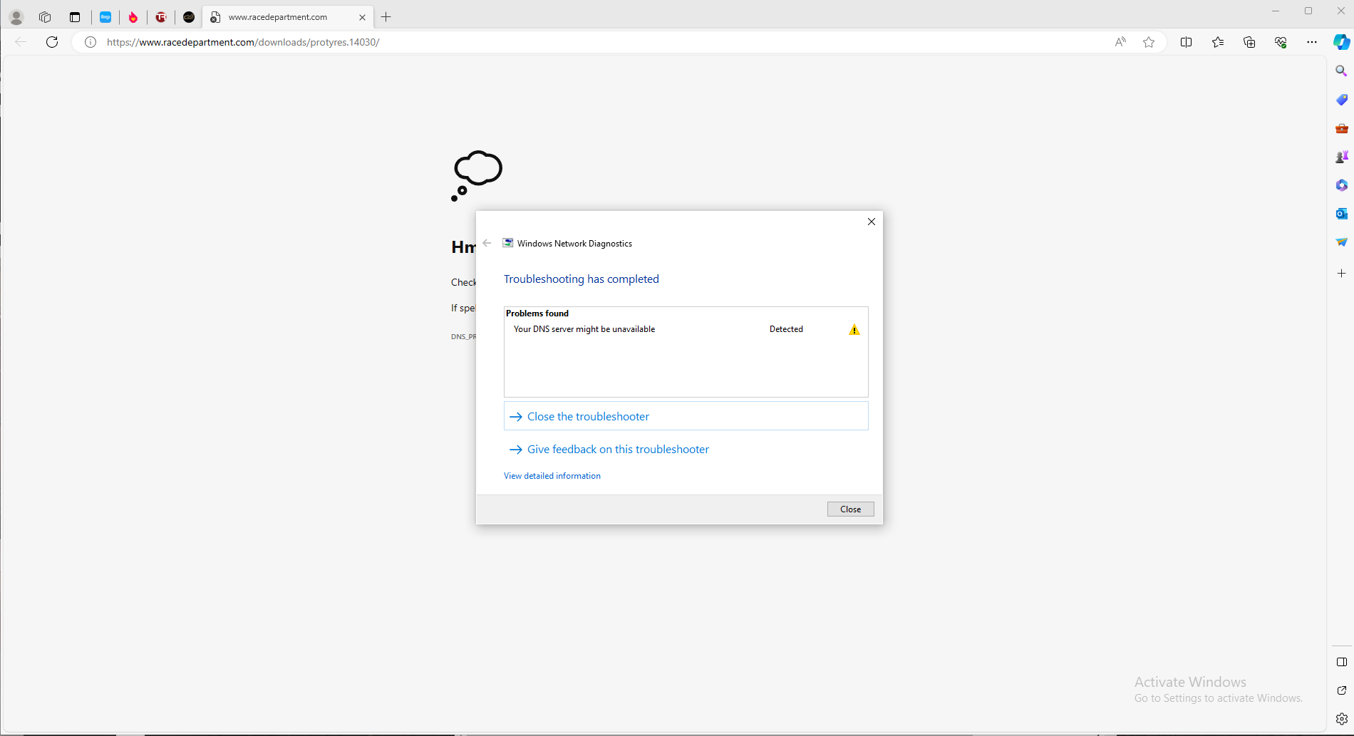Open the sidebar Tools briefcase icon
The height and width of the screenshot is (736, 1354).
click(1341, 128)
